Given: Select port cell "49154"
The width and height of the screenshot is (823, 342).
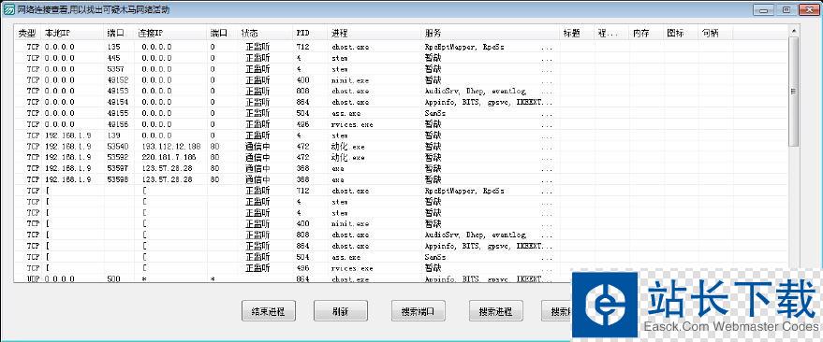Looking at the screenshot, I should coord(117,102).
